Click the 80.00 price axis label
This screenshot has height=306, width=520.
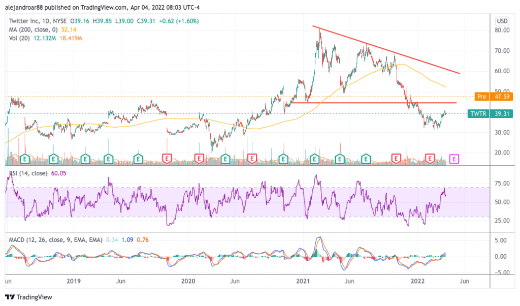502,30
